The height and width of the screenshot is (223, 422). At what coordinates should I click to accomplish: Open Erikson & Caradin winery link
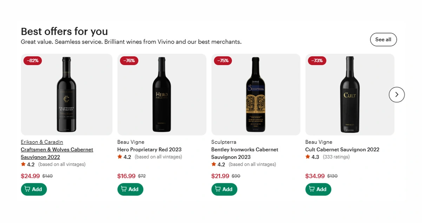(42, 142)
